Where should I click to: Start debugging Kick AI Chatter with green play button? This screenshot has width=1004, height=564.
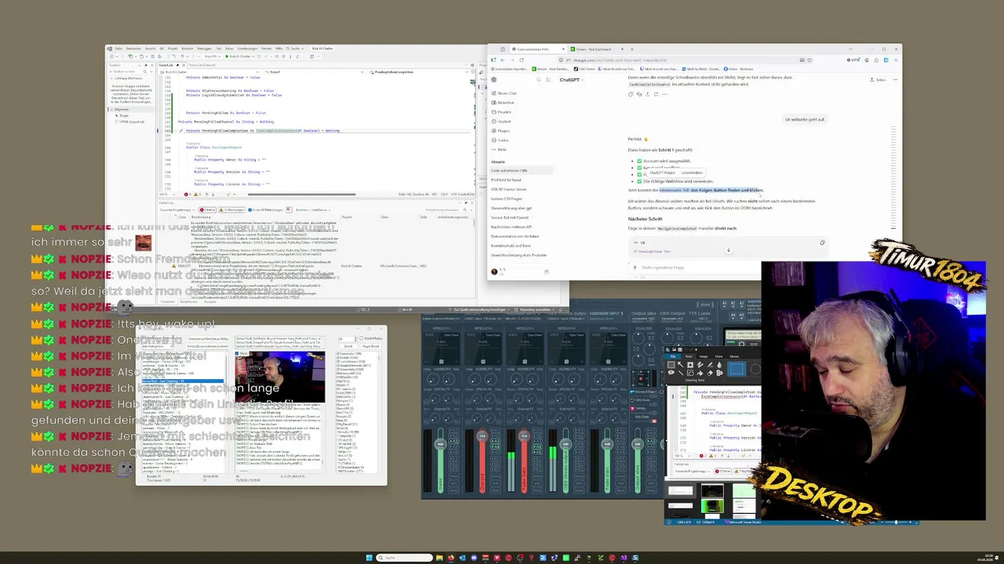point(238,56)
